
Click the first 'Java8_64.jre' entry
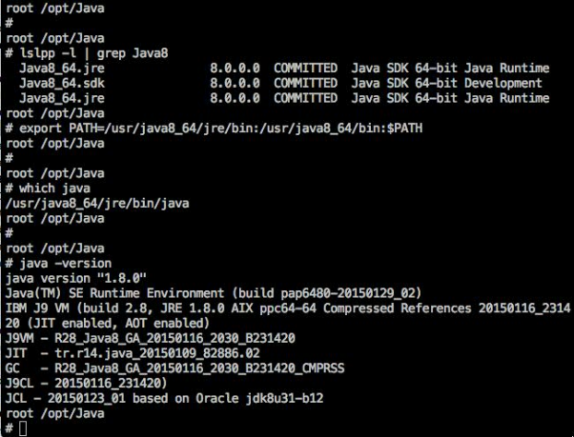(62, 68)
